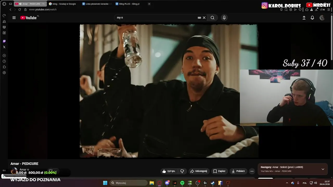
Task: Open Twitch from the Opera sidebar
Action: click(x=4, y=41)
